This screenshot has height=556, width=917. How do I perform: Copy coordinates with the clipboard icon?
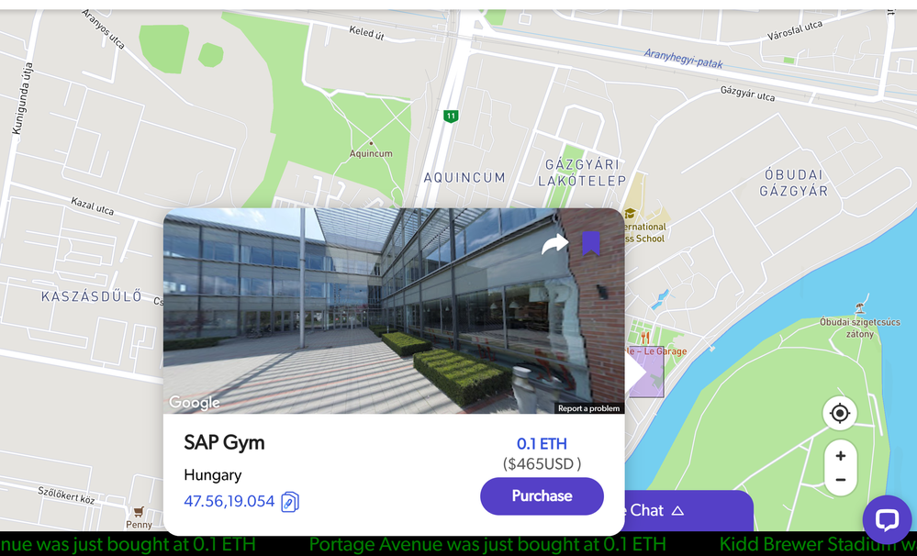290,502
